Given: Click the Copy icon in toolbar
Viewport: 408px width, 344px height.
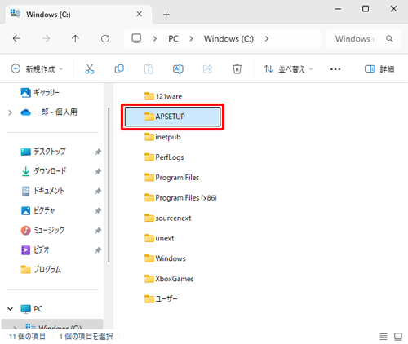Looking at the screenshot, I should 119,69.
